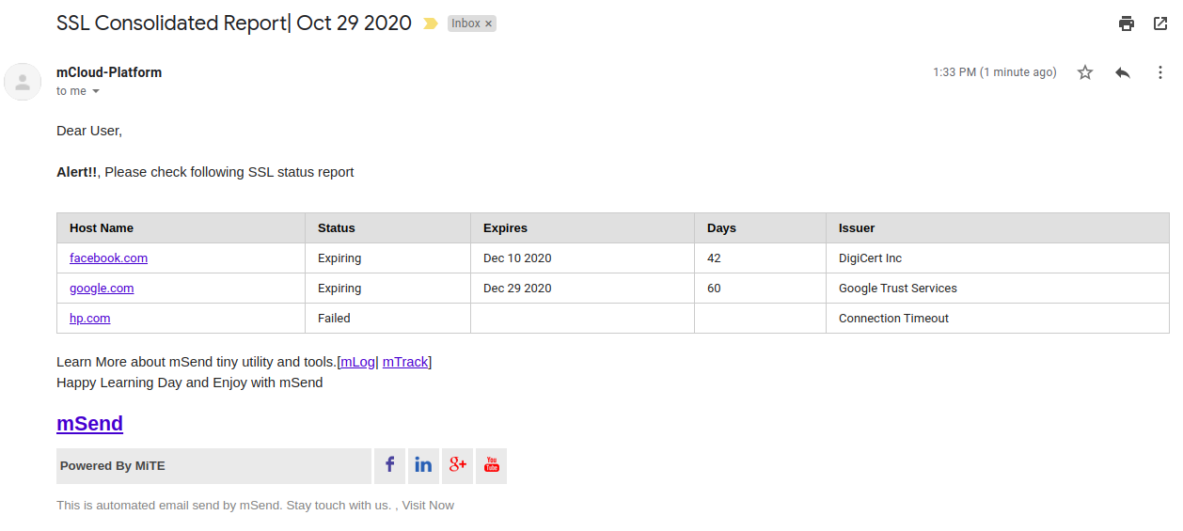Expand recipient details next to 'to me'
Viewport: 1183px width, 531px height.
tap(96, 91)
